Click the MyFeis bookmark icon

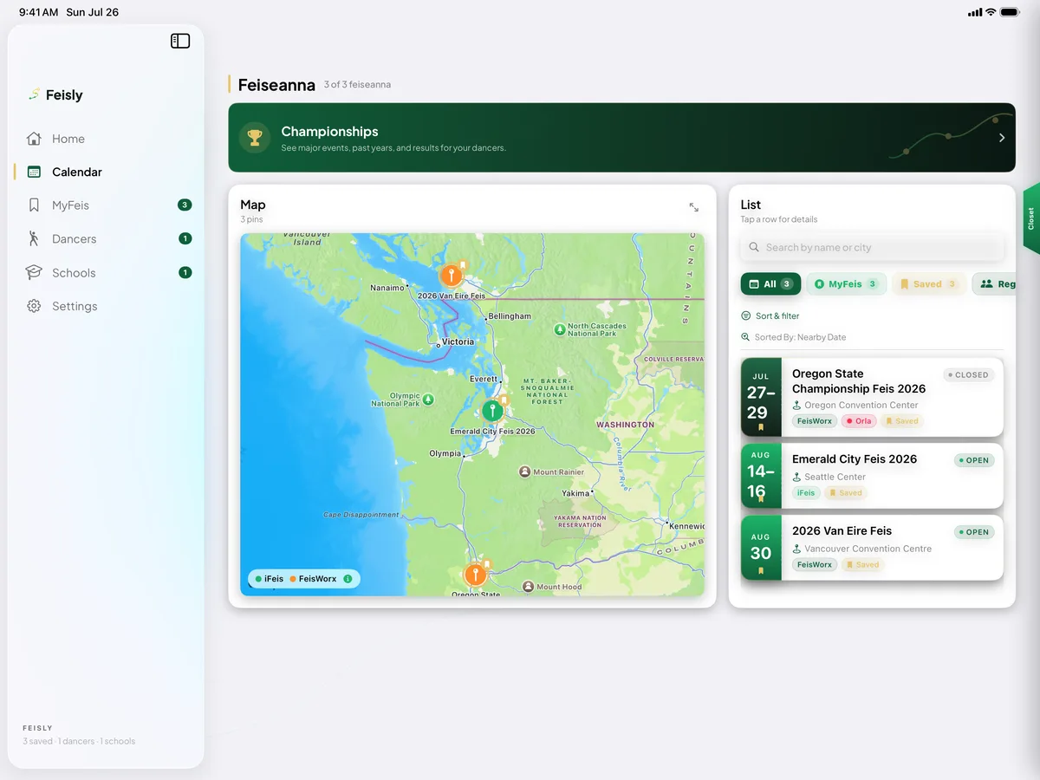[x=34, y=205]
